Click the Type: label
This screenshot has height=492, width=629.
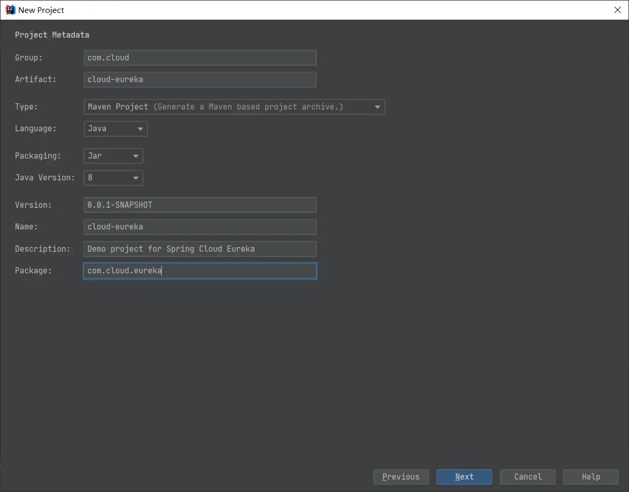(x=26, y=107)
